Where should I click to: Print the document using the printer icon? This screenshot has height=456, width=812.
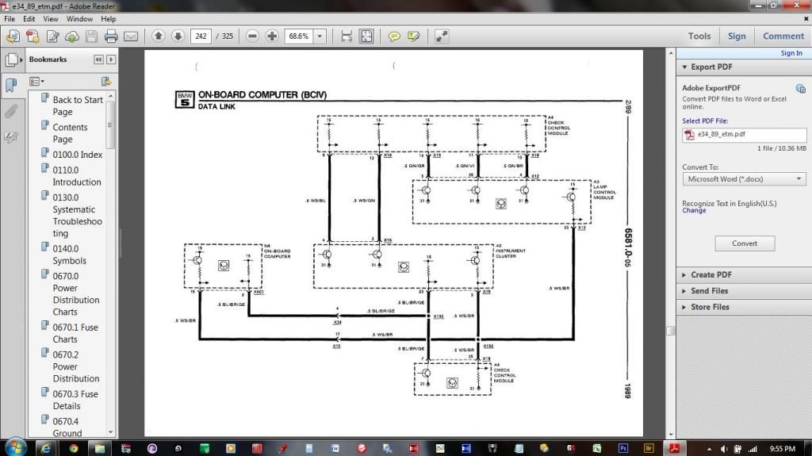click(x=111, y=36)
